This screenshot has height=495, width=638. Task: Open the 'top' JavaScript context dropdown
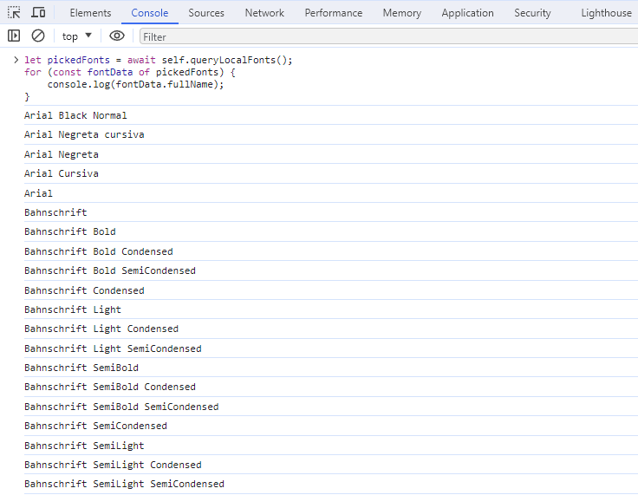(77, 36)
